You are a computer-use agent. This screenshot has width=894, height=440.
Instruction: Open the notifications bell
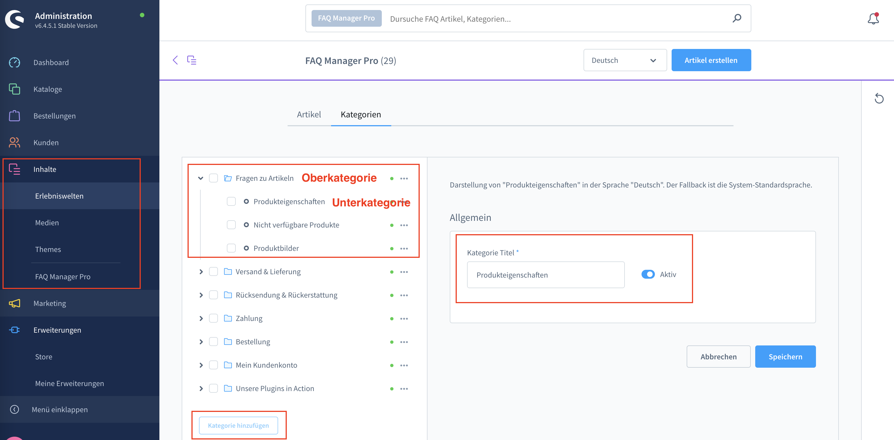coord(873,18)
